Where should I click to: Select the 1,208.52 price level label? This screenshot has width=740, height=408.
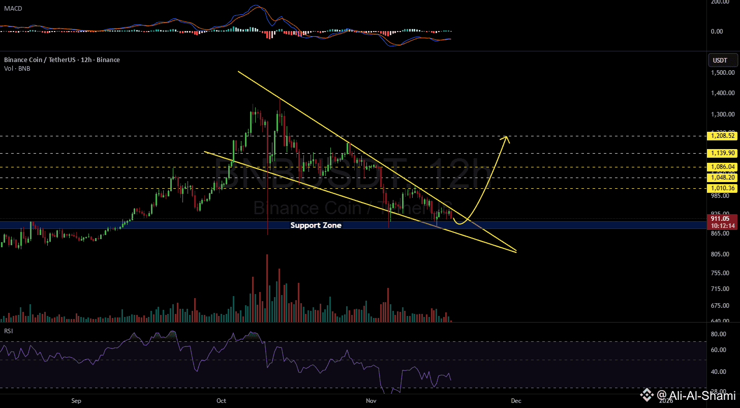tap(722, 136)
